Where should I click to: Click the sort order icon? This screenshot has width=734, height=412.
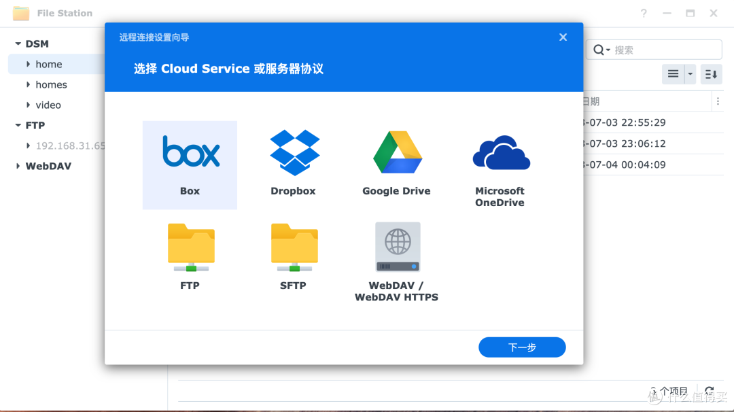711,74
